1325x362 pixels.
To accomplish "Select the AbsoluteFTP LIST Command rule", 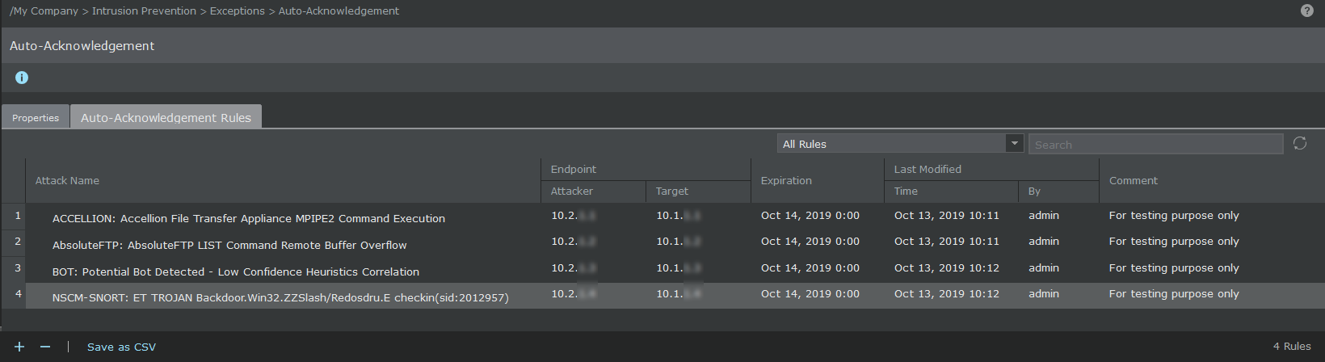I will pyautogui.click(x=229, y=245).
